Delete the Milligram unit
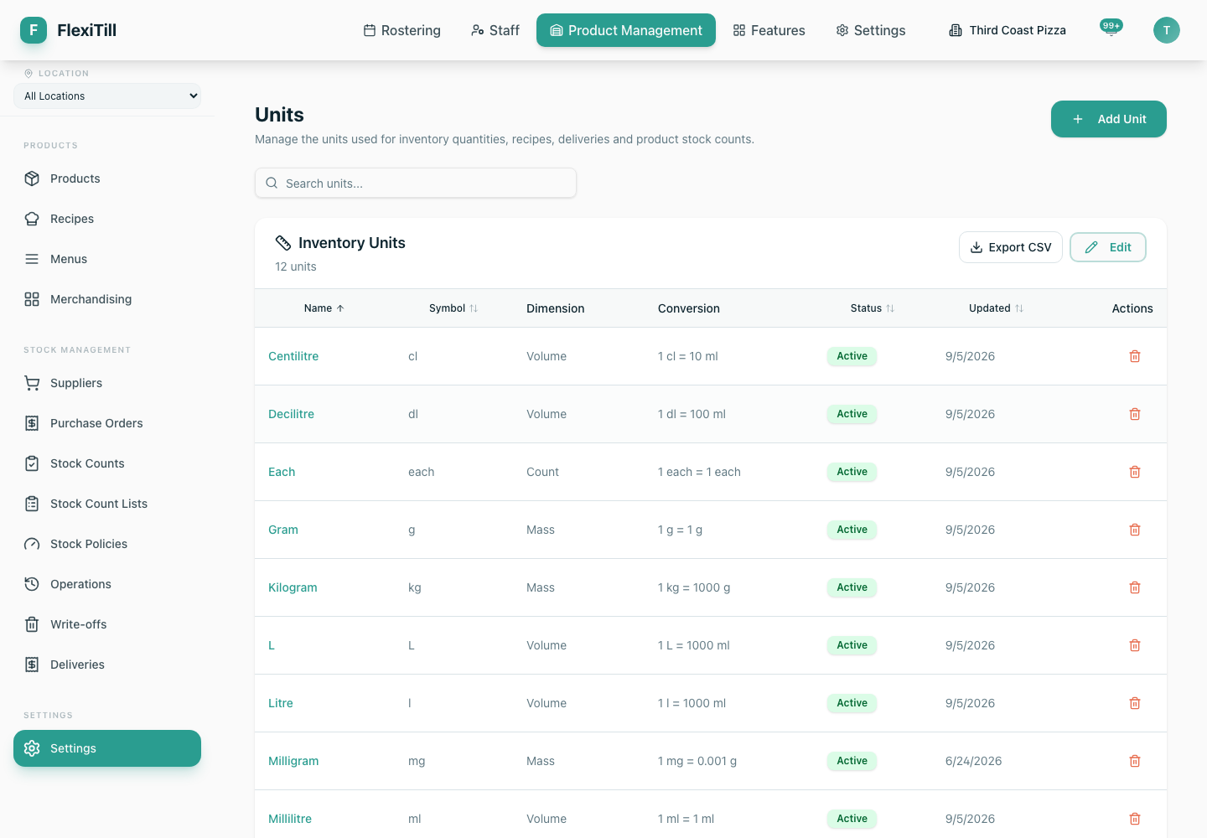 point(1135,761)
